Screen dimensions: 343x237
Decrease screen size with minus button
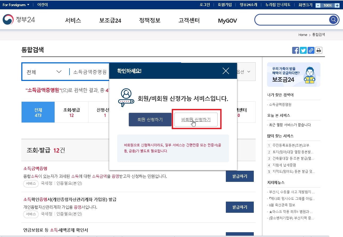(318, 5)
